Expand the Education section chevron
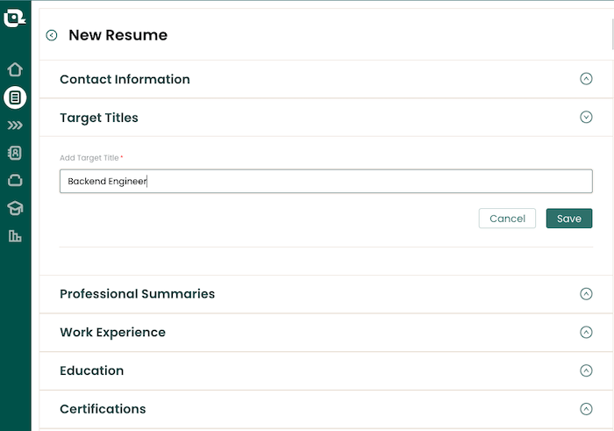The image size is (614, 431). (x=586, y=370)
